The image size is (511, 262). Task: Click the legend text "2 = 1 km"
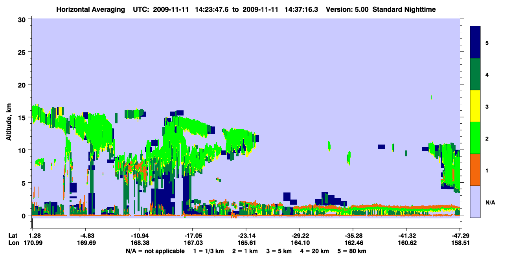245,251
